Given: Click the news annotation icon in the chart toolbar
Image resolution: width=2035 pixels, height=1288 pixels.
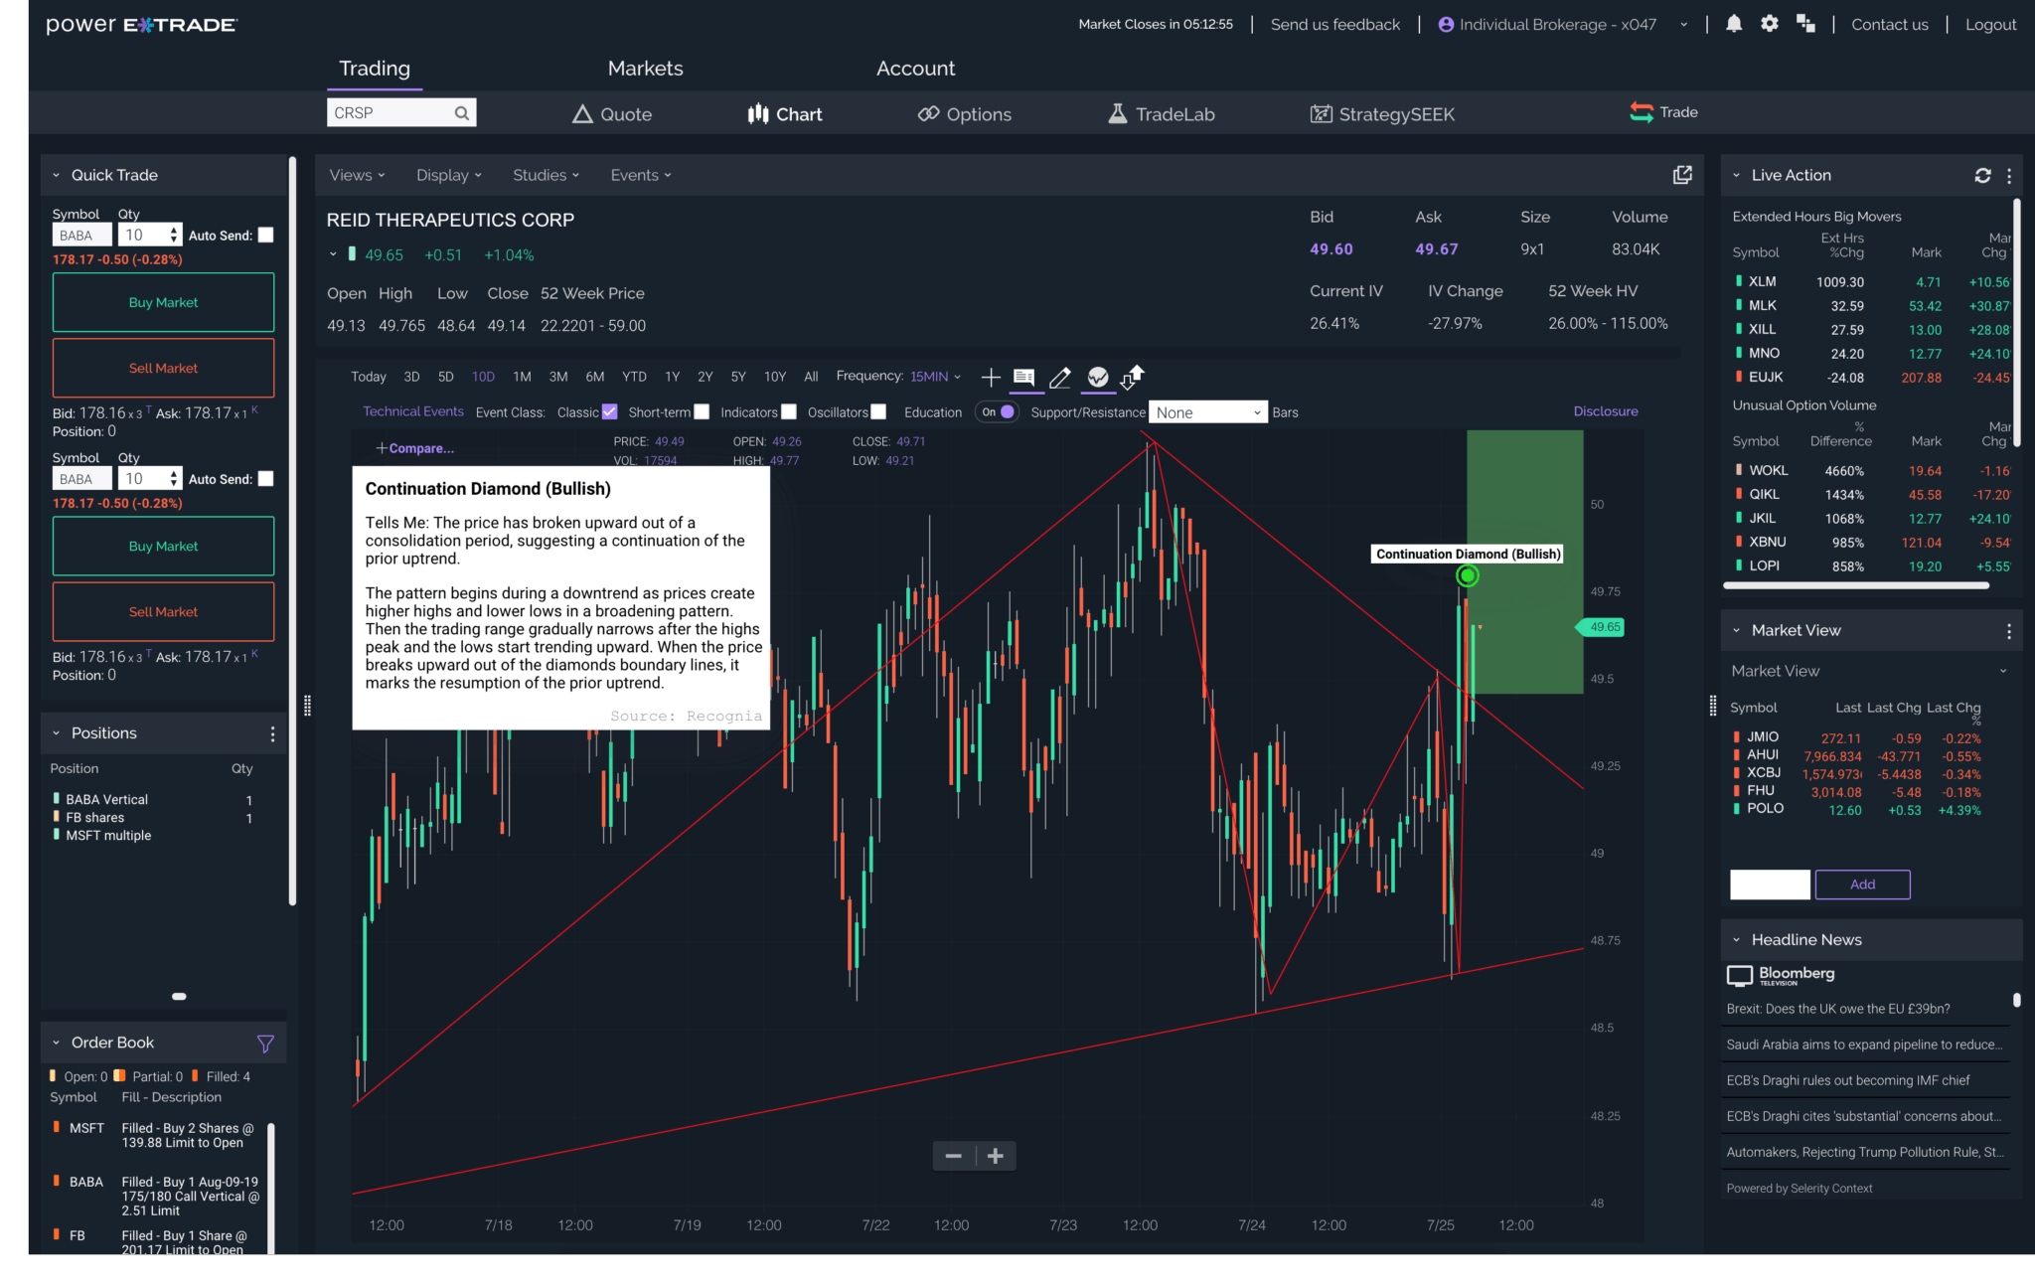Looking at the screenshot, I should point(1024,378).
